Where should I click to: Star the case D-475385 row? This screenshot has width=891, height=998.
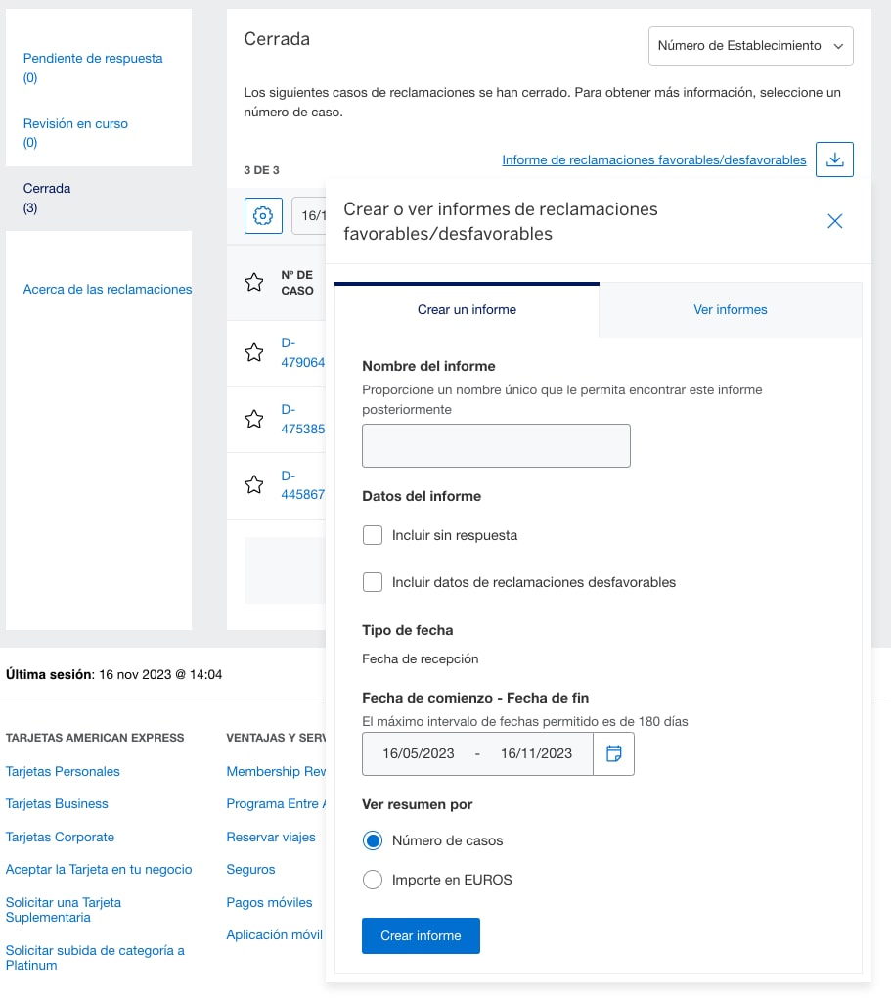(x=254, y=419)
